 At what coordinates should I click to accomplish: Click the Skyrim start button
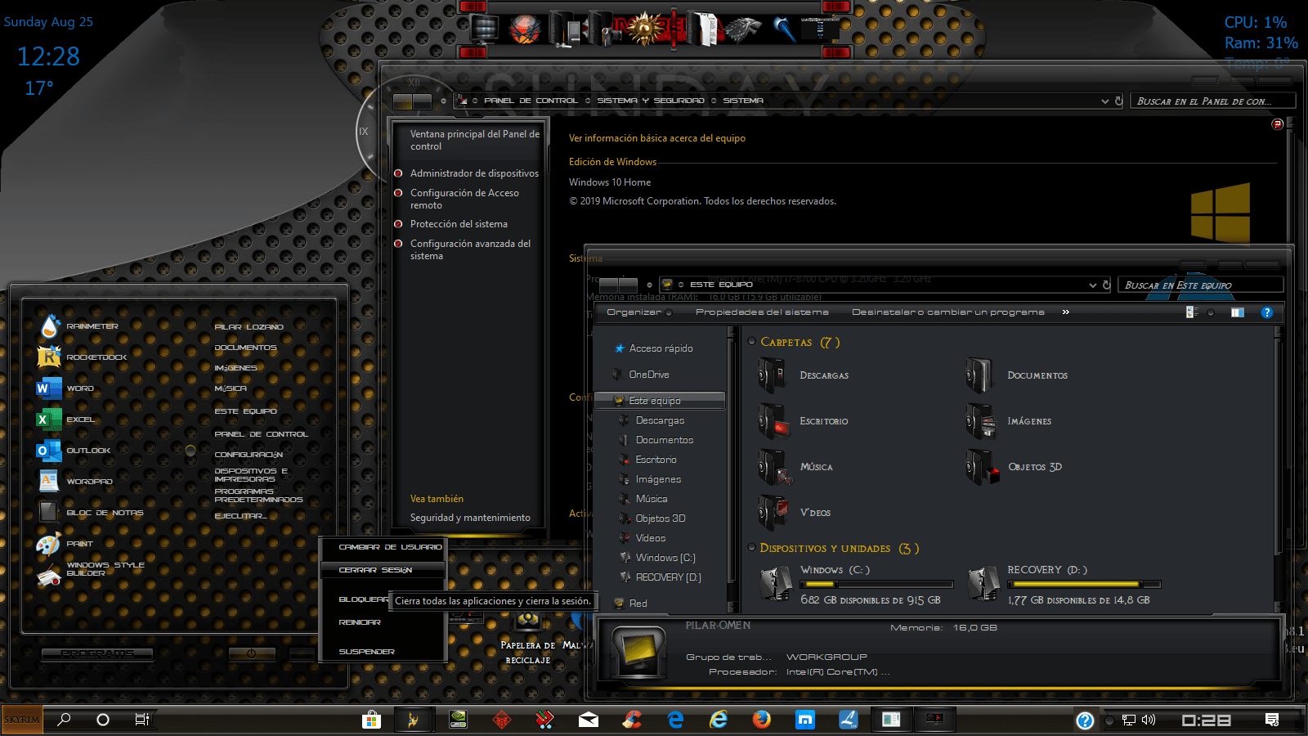[22, 720]
